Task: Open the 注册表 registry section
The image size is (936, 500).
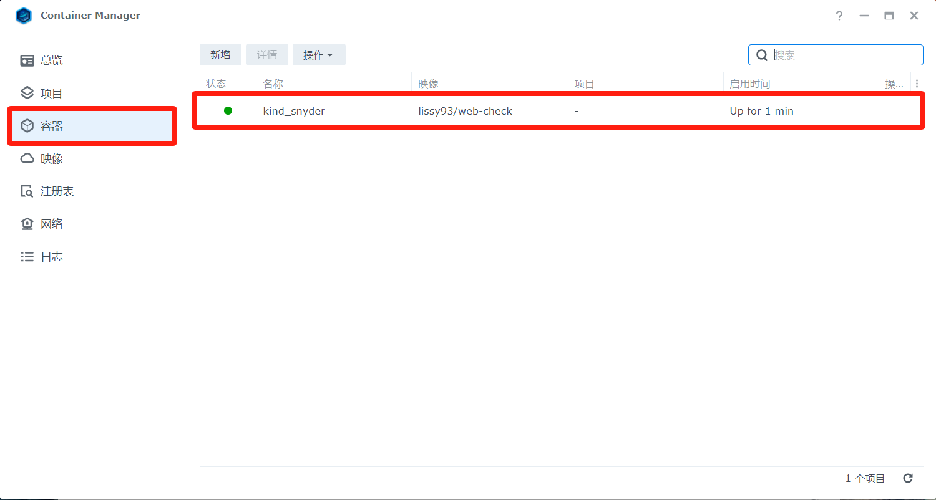Action: coord(57,191)
